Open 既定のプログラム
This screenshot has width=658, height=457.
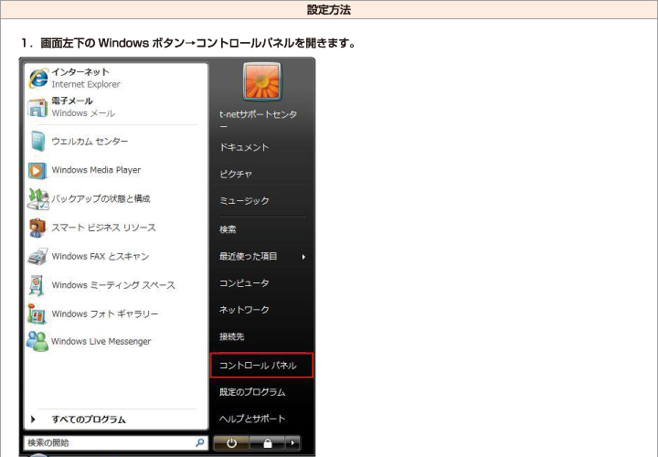(x=252, y=392)
